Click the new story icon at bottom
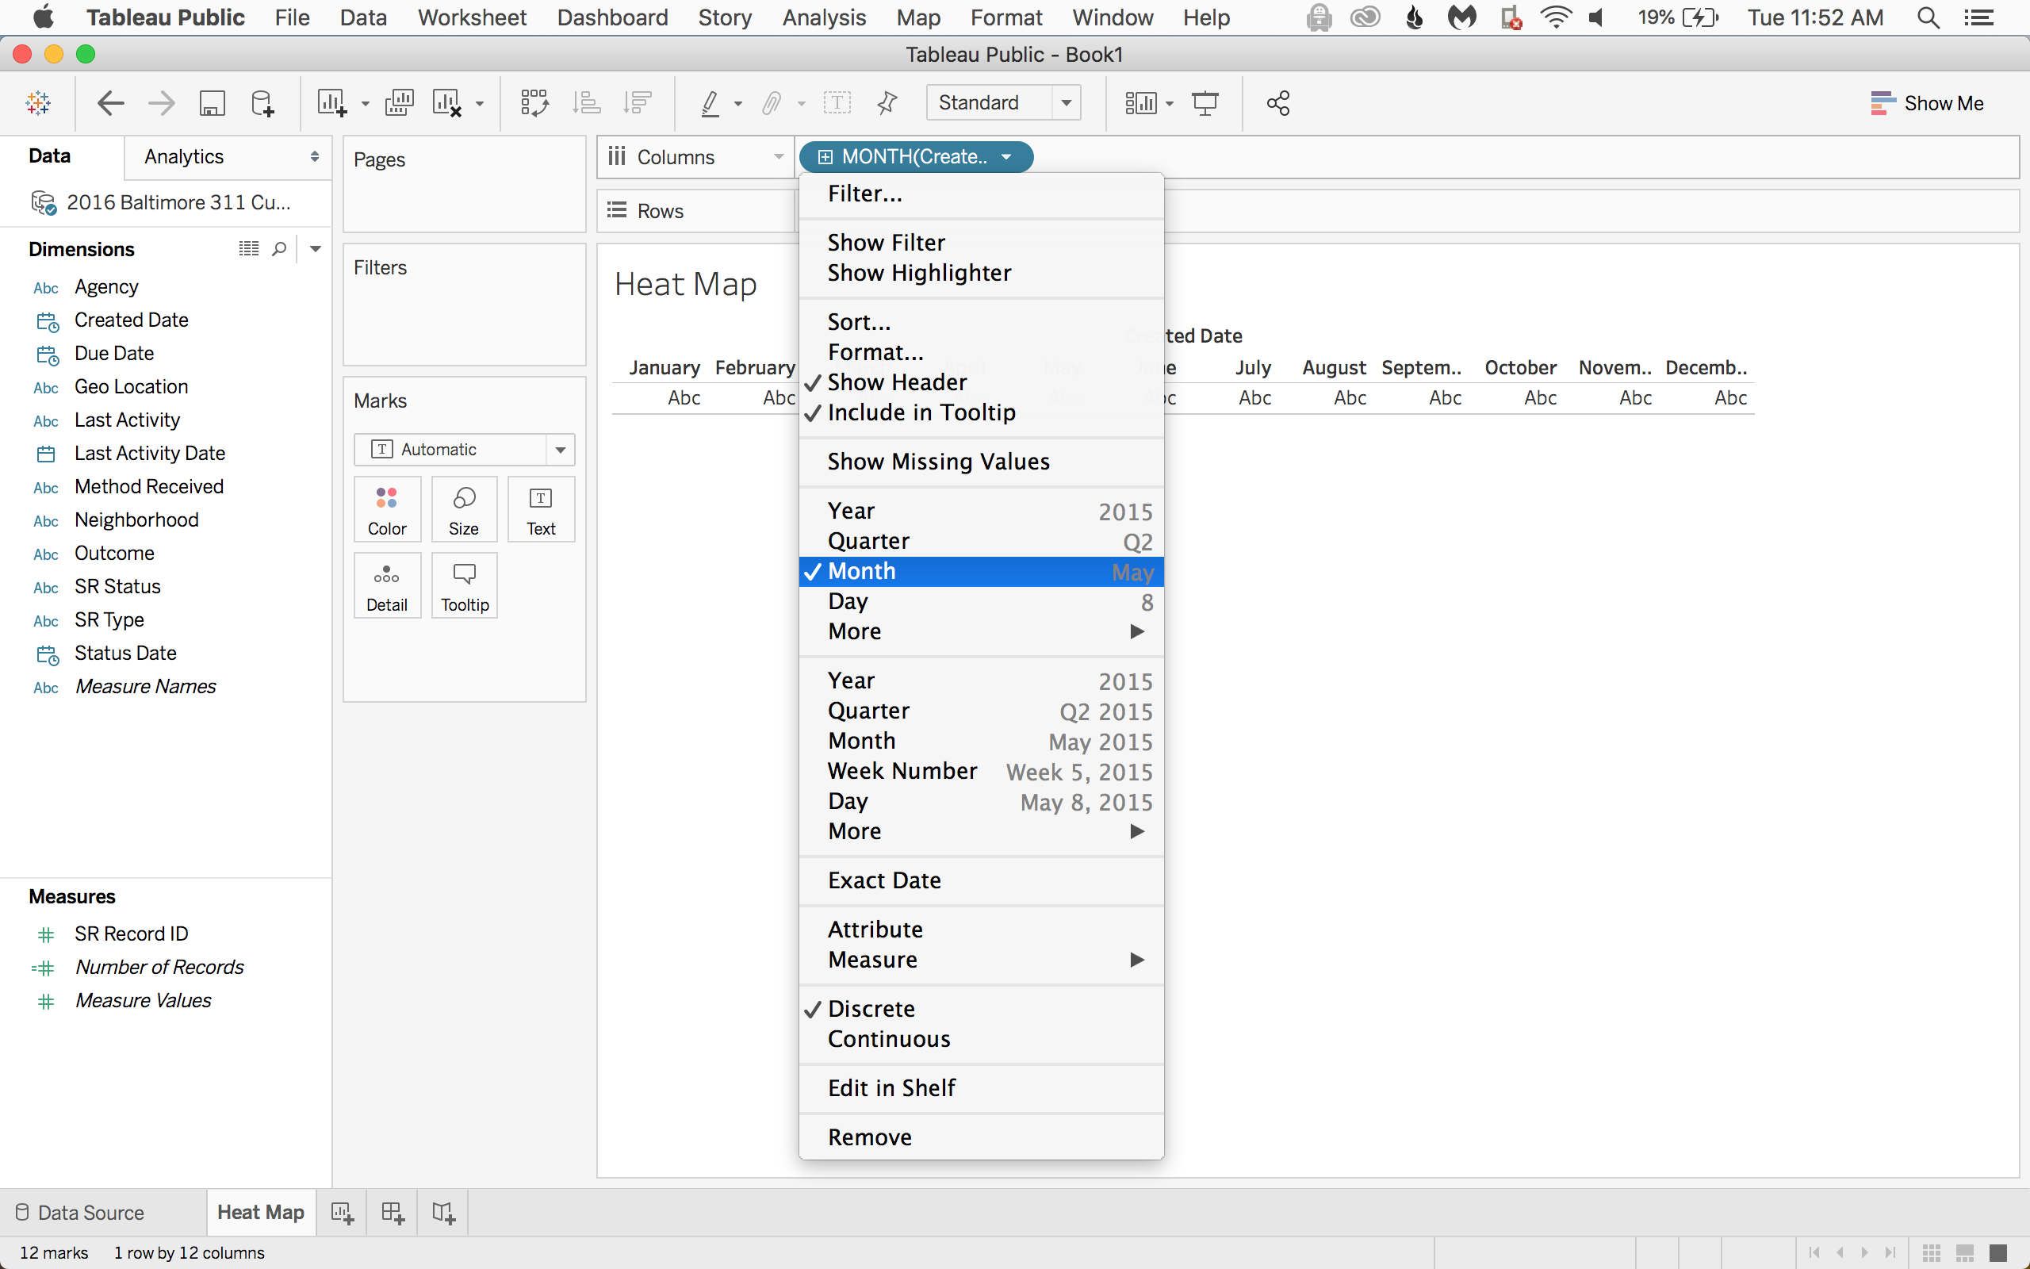 (443, 1213)
